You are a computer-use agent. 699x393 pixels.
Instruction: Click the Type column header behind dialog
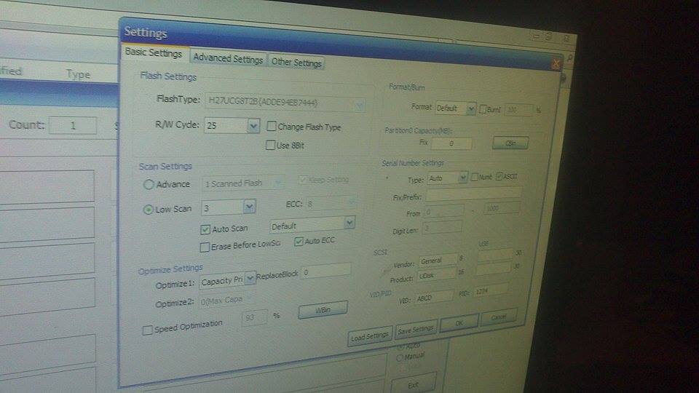click(x=78, y=74)
